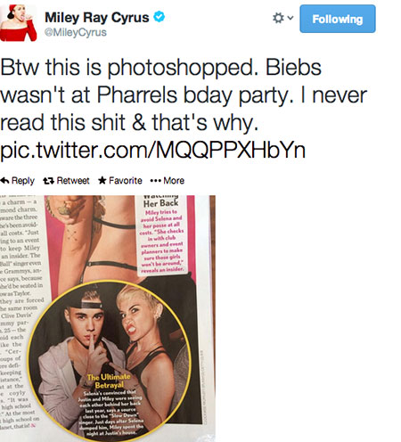Click the Miley Ray Cyrus name

pos(97,17)
